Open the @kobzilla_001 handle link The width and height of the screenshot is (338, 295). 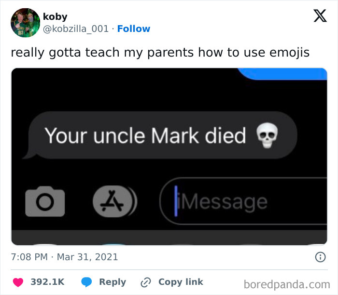pyautogui.click(x=76, y=29)
